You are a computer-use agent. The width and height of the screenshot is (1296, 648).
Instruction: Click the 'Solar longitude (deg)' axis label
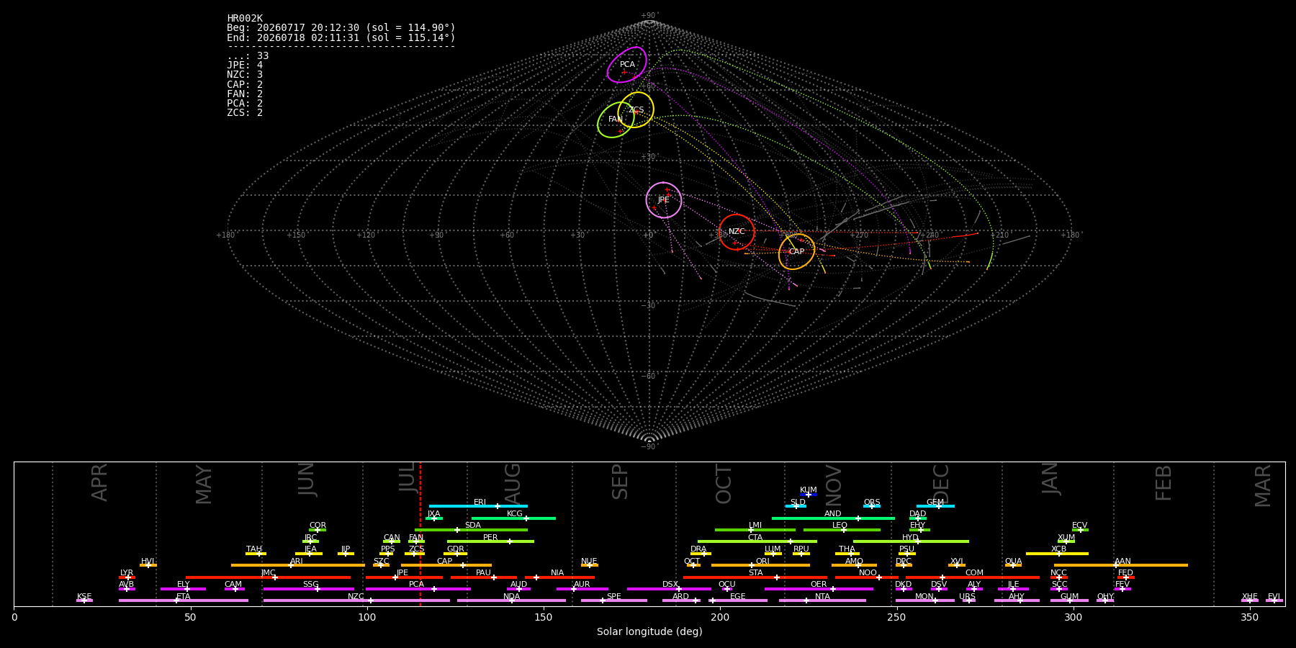(x=649, y=632)
